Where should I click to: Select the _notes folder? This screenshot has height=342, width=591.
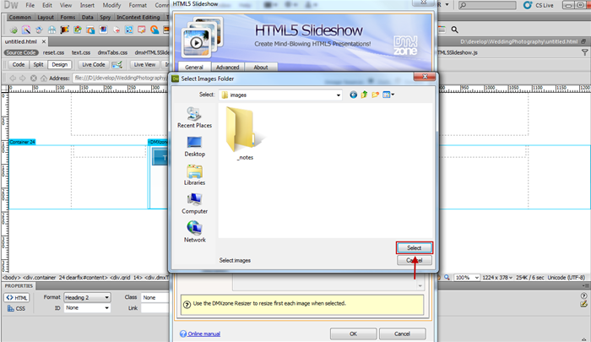coord(245,134)
